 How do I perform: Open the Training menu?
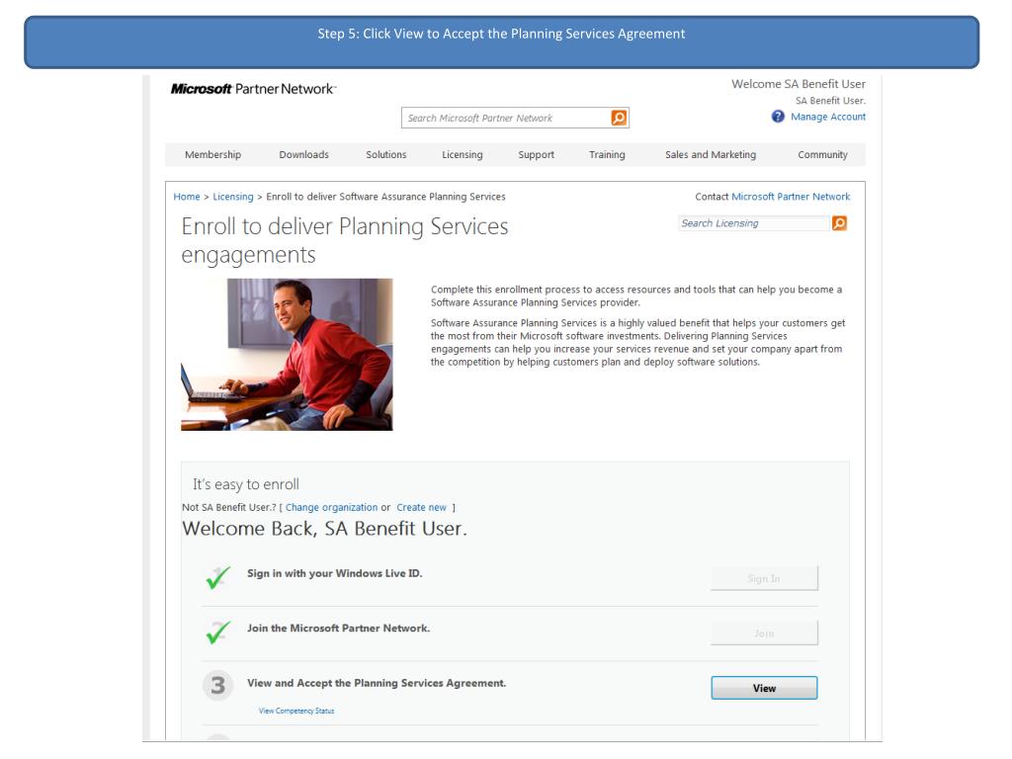point(607,155)
